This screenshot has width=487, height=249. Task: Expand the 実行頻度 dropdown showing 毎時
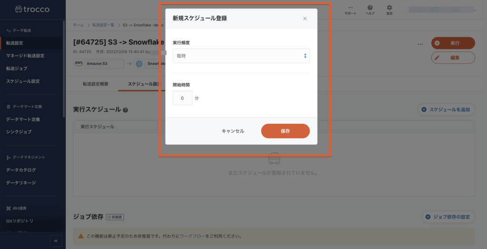[241, 56]
